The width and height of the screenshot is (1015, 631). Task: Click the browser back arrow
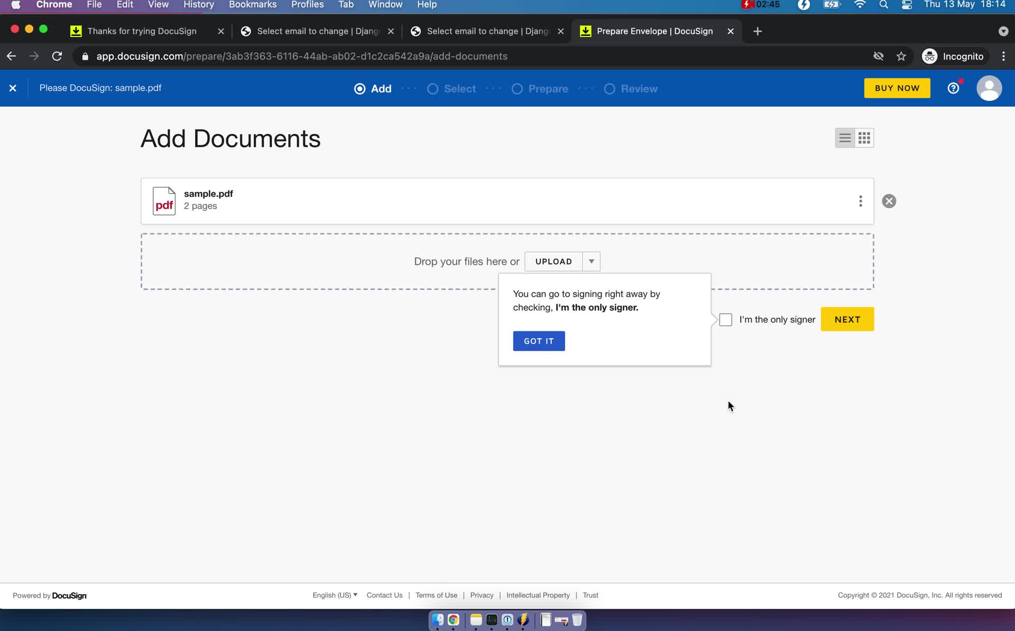(x=12, y=56)
